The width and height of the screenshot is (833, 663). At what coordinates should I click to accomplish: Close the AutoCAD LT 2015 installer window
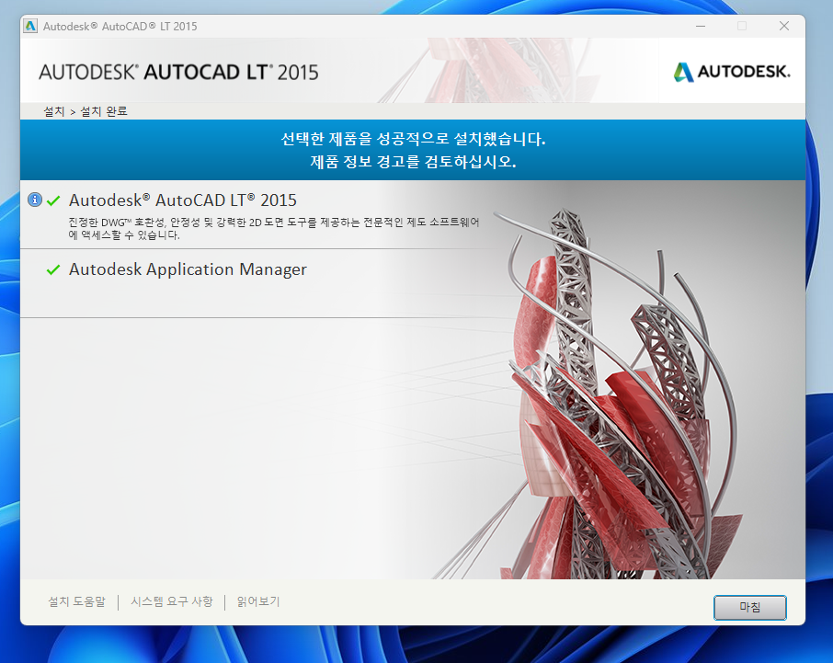click(784, 26)
